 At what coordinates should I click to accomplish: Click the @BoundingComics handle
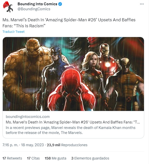[x=34, y=9]
